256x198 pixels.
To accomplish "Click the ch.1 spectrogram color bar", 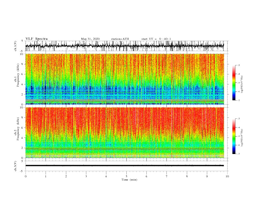I will 234,83.
